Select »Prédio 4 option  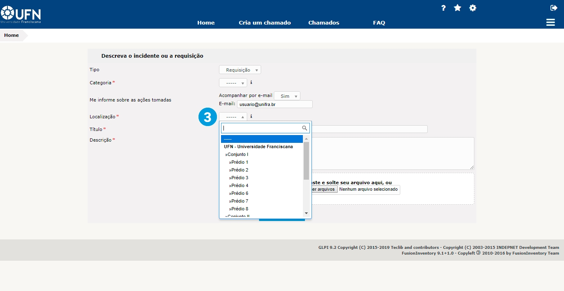pyautogui.click(x=262, y=186)
